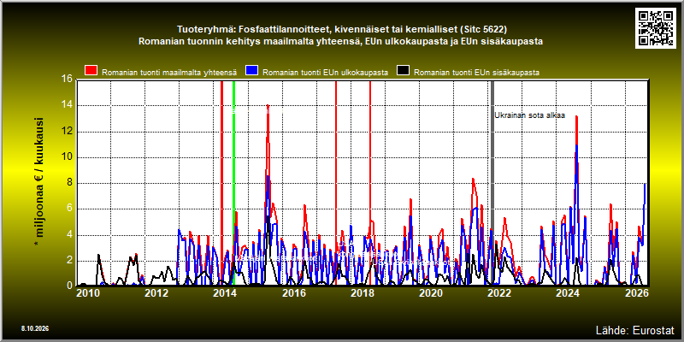The image size is (684, 342).
Task: Click the y-axis value 8
Action: pos(69,183)
